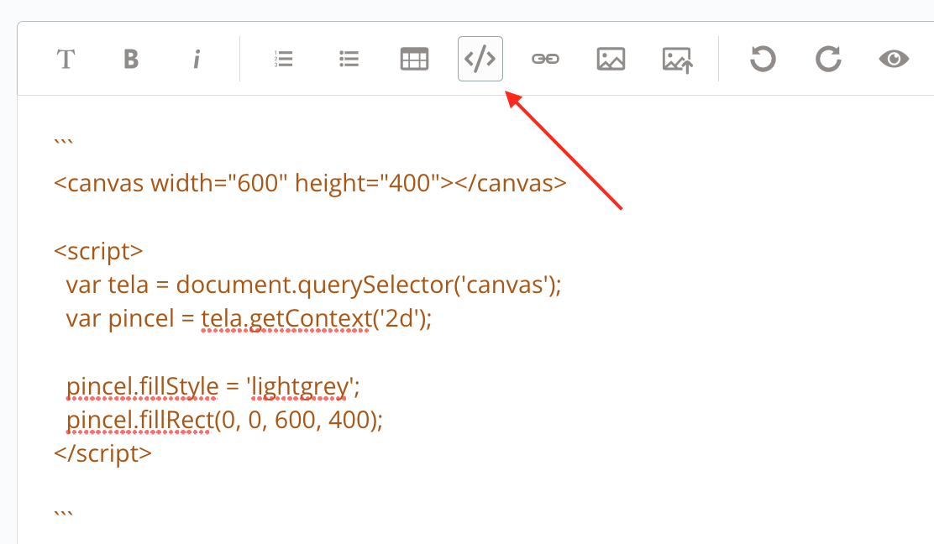
Task: Click the code block button
Action: [480, 59]
